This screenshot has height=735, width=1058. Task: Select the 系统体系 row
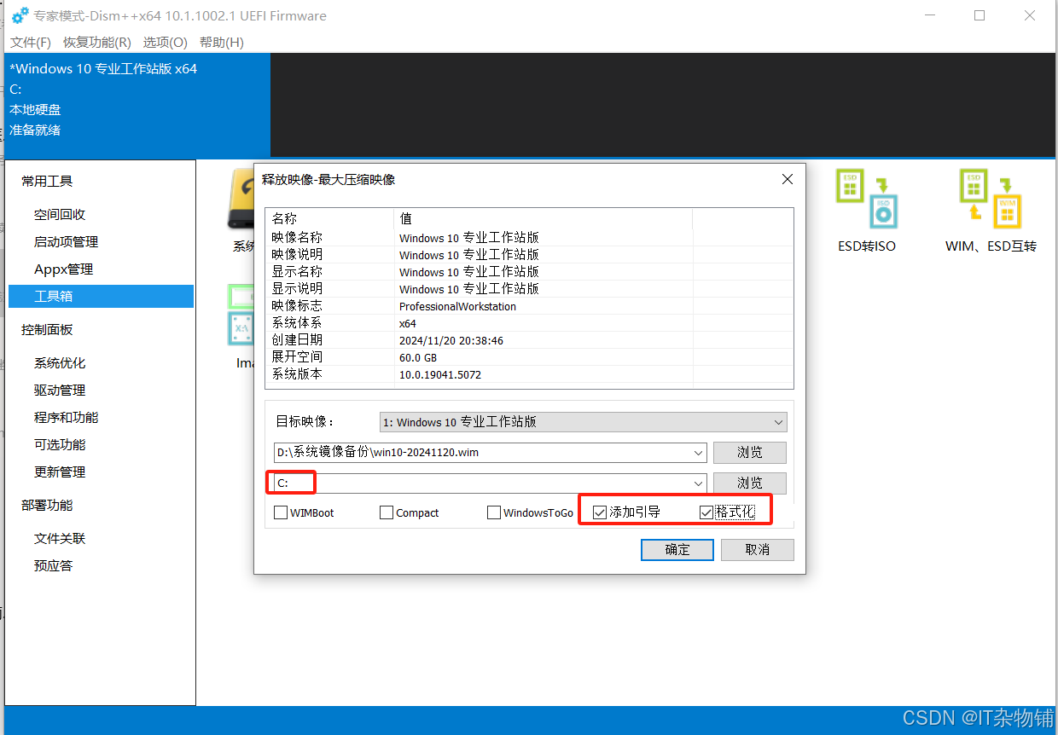529,323
